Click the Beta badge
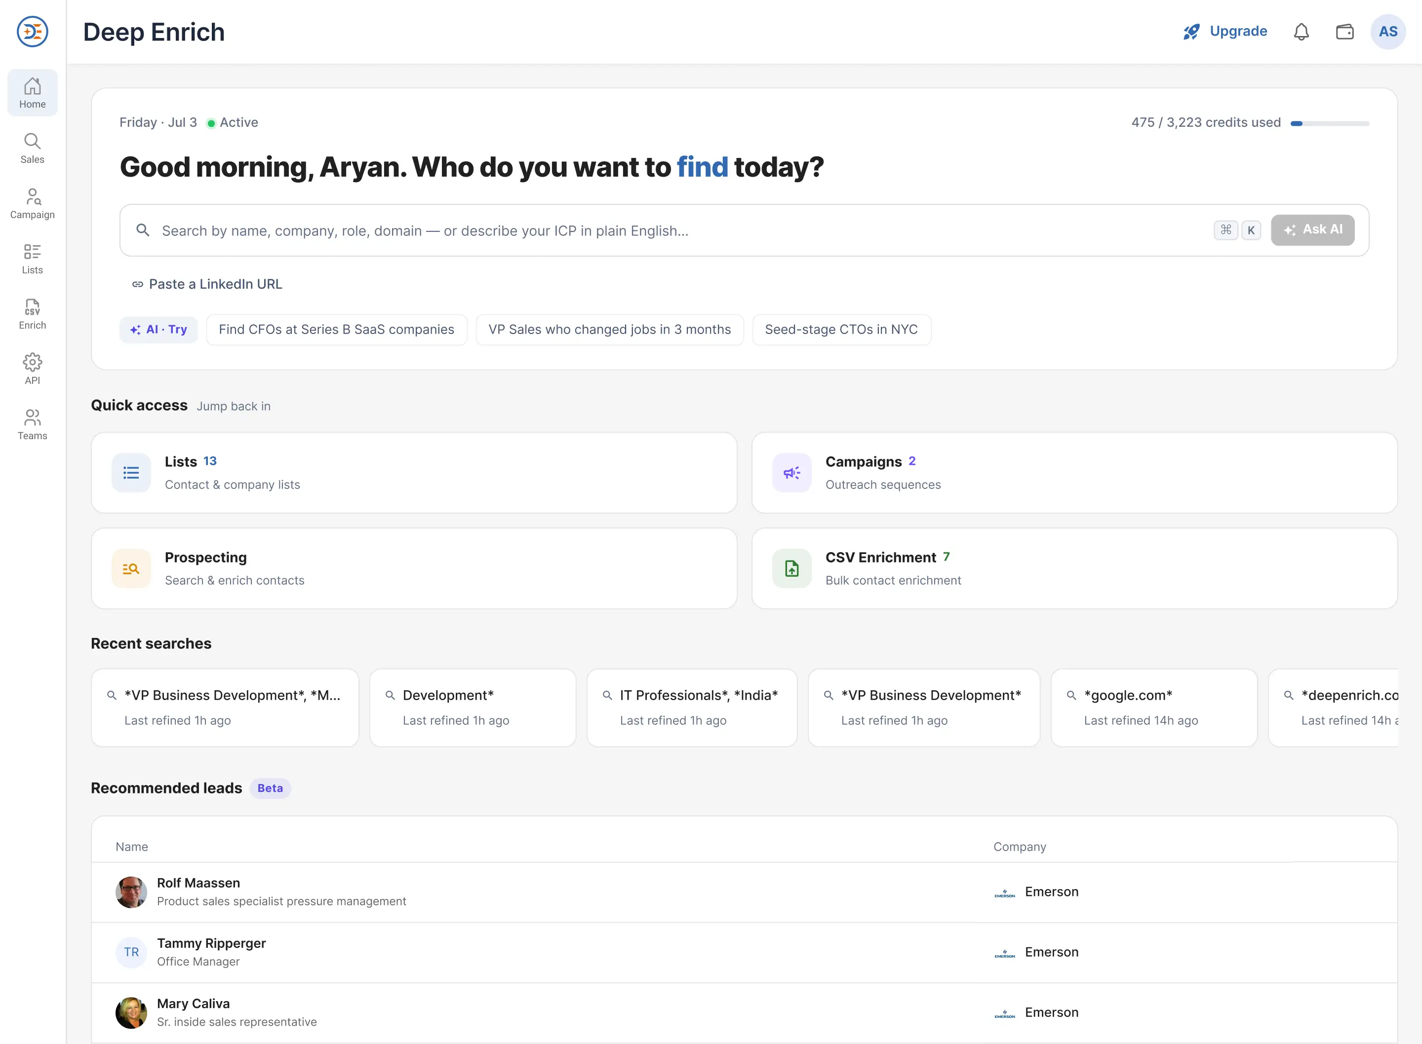Screen dimensions: 1422x1044 [270, 788]
